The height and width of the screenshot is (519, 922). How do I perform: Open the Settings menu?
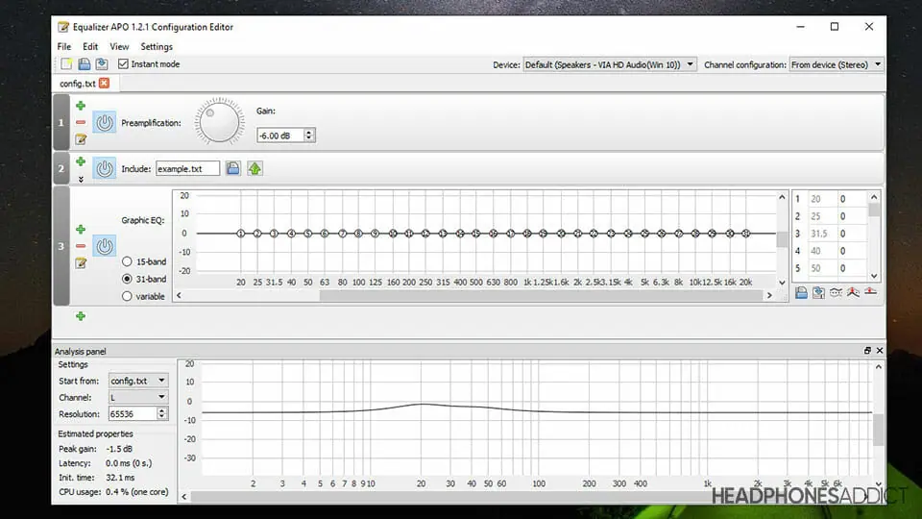tap(157, 46)
